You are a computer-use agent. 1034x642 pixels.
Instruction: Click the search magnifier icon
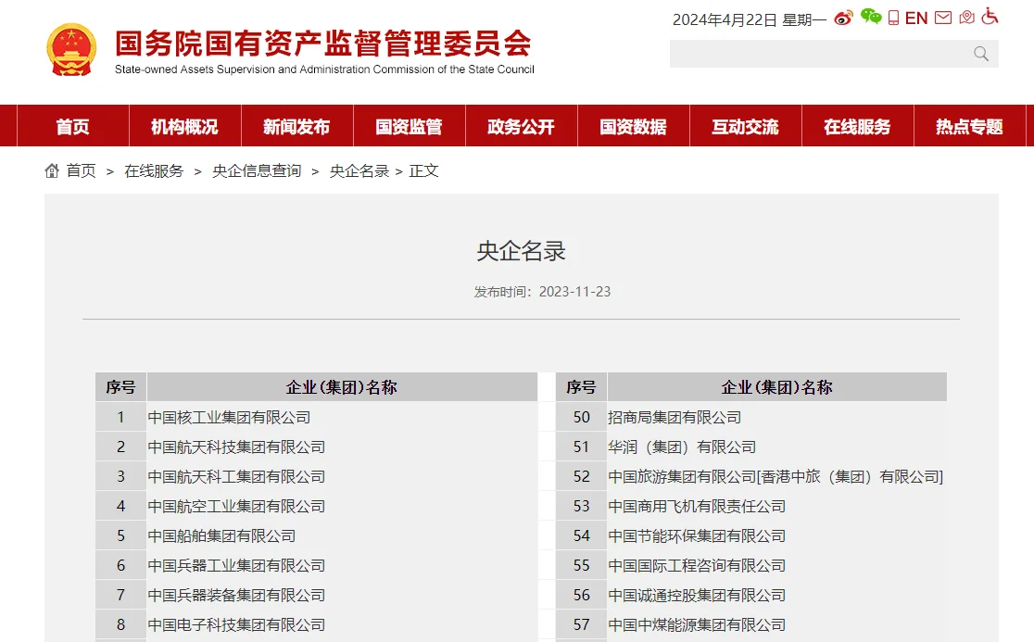point(979,54)
